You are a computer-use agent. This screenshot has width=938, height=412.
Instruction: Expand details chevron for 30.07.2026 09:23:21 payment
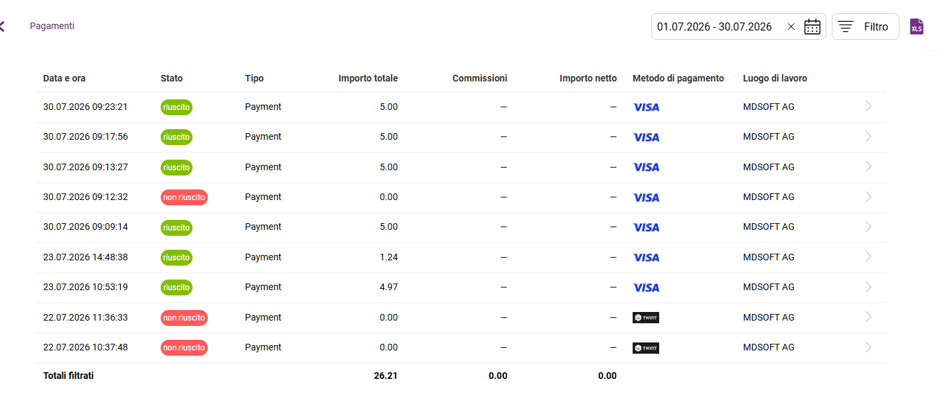(x=868, y=106)
